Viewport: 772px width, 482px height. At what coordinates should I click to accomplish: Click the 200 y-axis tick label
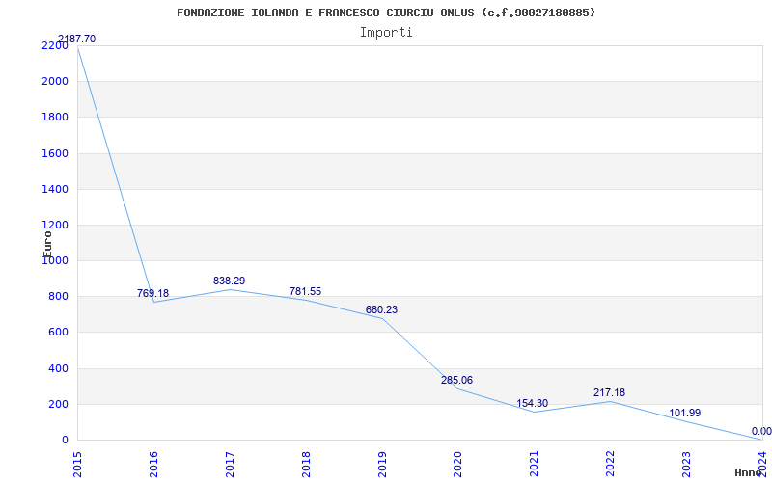click(58, 404)
